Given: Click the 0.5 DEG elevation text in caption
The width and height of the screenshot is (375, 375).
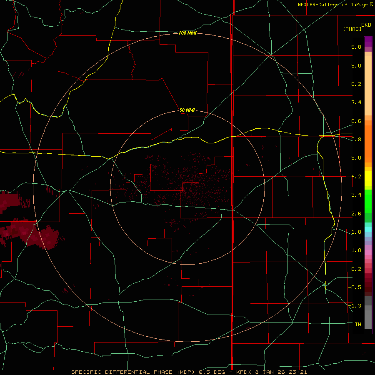Looking at the screenshot, I should pyautogui.click(x=212, y=372).
